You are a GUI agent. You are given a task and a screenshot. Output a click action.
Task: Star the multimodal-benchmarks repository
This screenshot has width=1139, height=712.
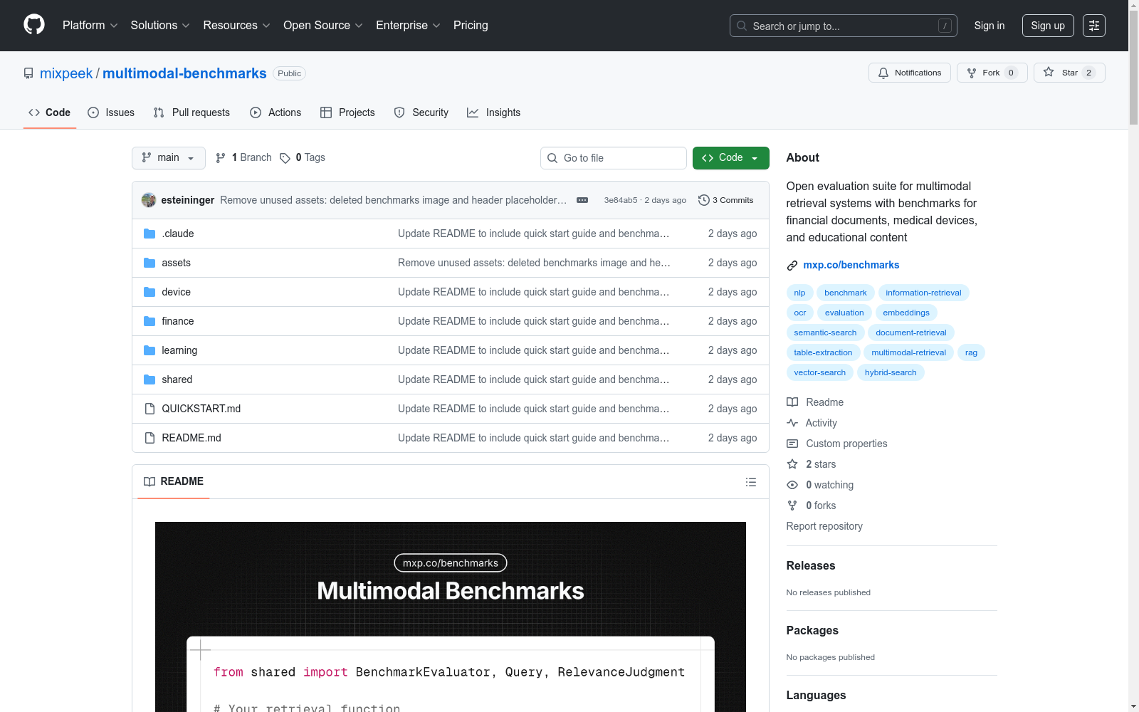pos(1069,73)
